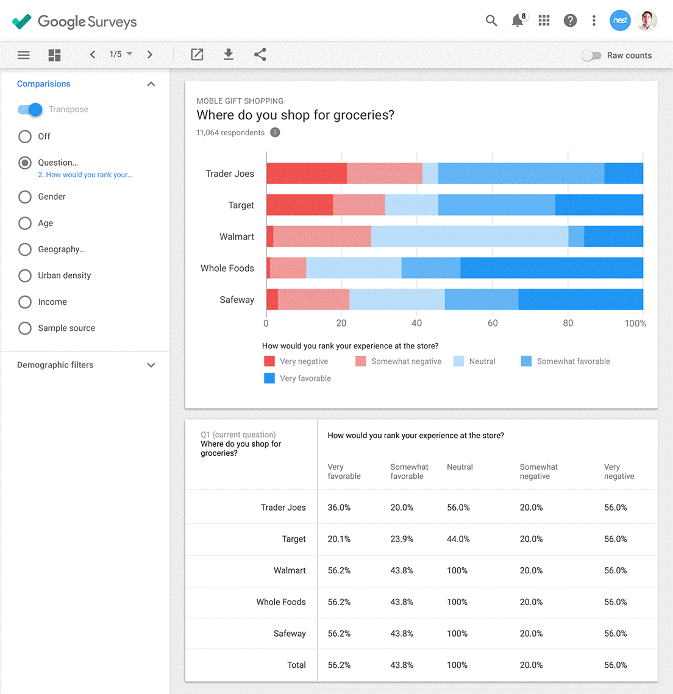Click the '2. How would you rank your...' link
Image resolution: width=673 pixels, height=694 pixels.
[x=85, y=174]
